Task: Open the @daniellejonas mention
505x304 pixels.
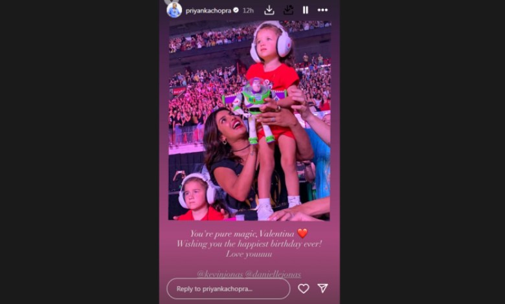Action: tap(273, 274)
